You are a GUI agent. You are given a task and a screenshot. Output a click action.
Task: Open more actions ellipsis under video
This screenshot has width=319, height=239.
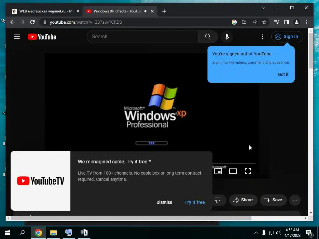[295, 200]
